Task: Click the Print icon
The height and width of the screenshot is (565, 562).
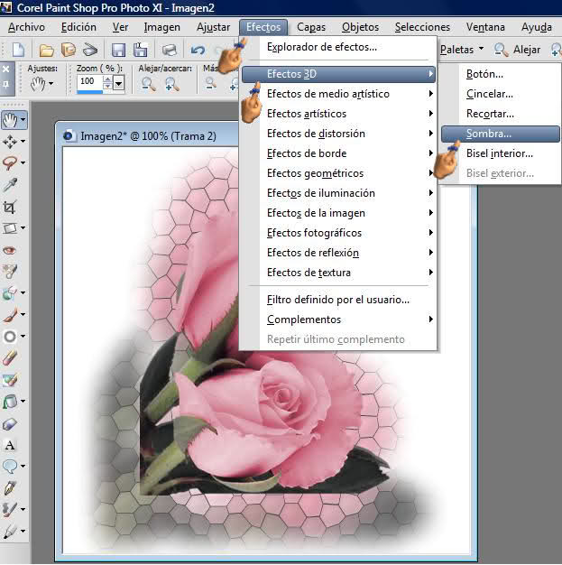Action: click(169, 50)
